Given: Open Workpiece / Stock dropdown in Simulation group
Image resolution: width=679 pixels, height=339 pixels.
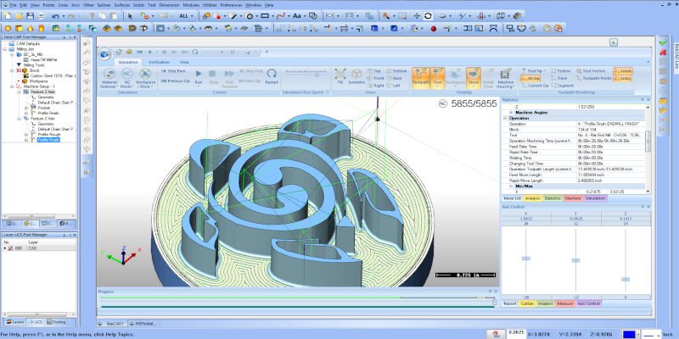Looking at the screenshot, I should pyautogui.click(x=145, y=79).
